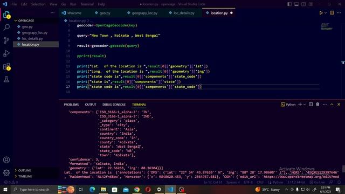Click location.py in the breadcrumb
Viewport: 345px width, 194px height.
click(77, 20)
